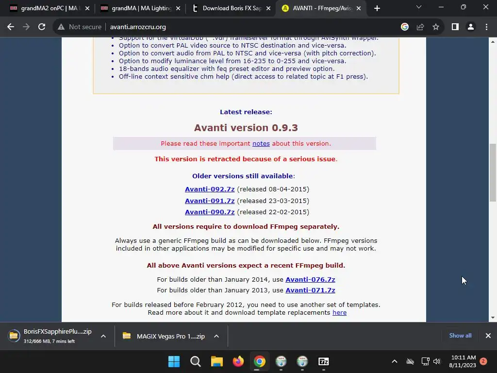
Task: Download Avanti-076.7z for older builds
Action: tap(310, 279)
